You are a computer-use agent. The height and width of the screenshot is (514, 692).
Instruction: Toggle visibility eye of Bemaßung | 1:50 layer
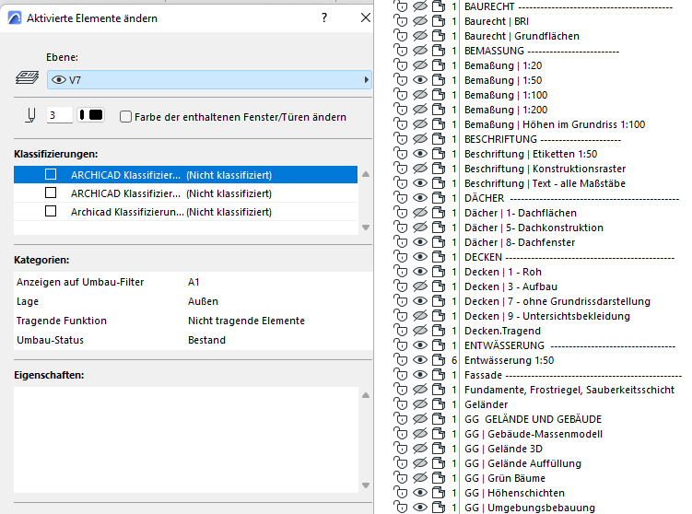tap(420, 80)
